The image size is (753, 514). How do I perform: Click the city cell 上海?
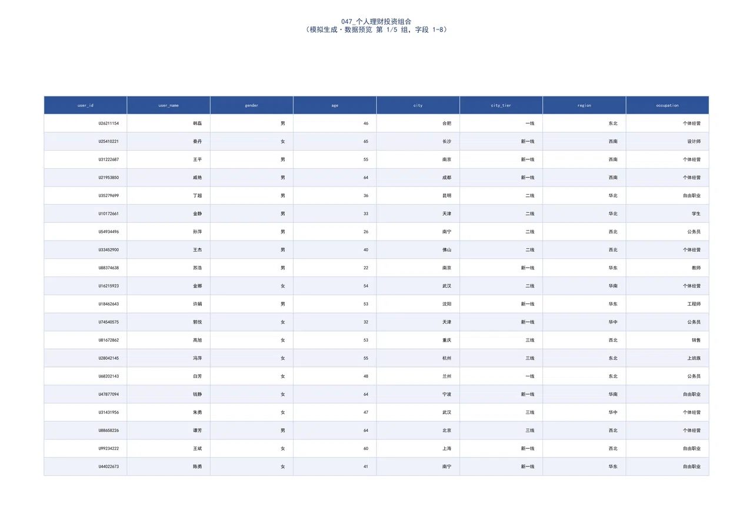coord(418,449)
